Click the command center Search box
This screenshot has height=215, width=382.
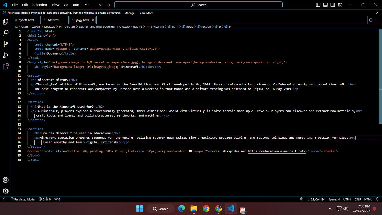(198, 5)
